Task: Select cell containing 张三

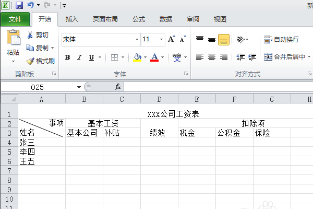Action: pos(42,142)
